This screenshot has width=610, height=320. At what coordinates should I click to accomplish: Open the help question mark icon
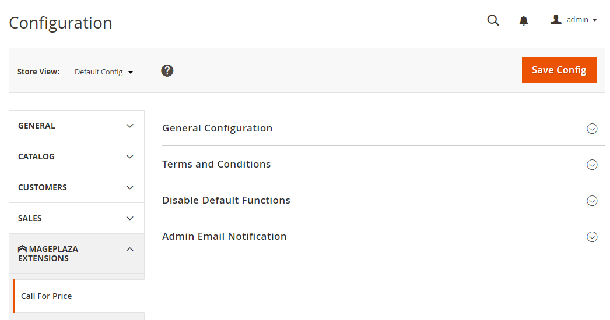pyautogui.click(x=167, y=71)
